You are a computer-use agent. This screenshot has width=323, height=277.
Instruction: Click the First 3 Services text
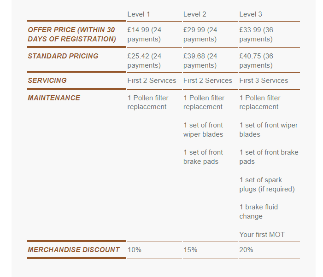pos(264,81)
